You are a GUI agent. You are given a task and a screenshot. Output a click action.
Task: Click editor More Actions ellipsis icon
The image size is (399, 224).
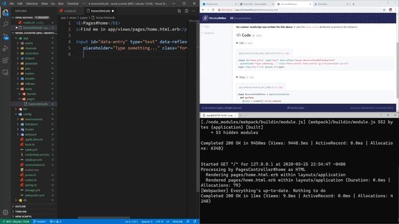pos(194,11)
